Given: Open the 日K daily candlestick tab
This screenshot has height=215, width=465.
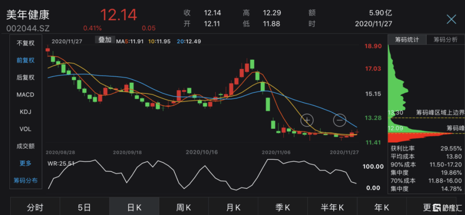Looking at the screenshot, I should [x=134, y=207].
